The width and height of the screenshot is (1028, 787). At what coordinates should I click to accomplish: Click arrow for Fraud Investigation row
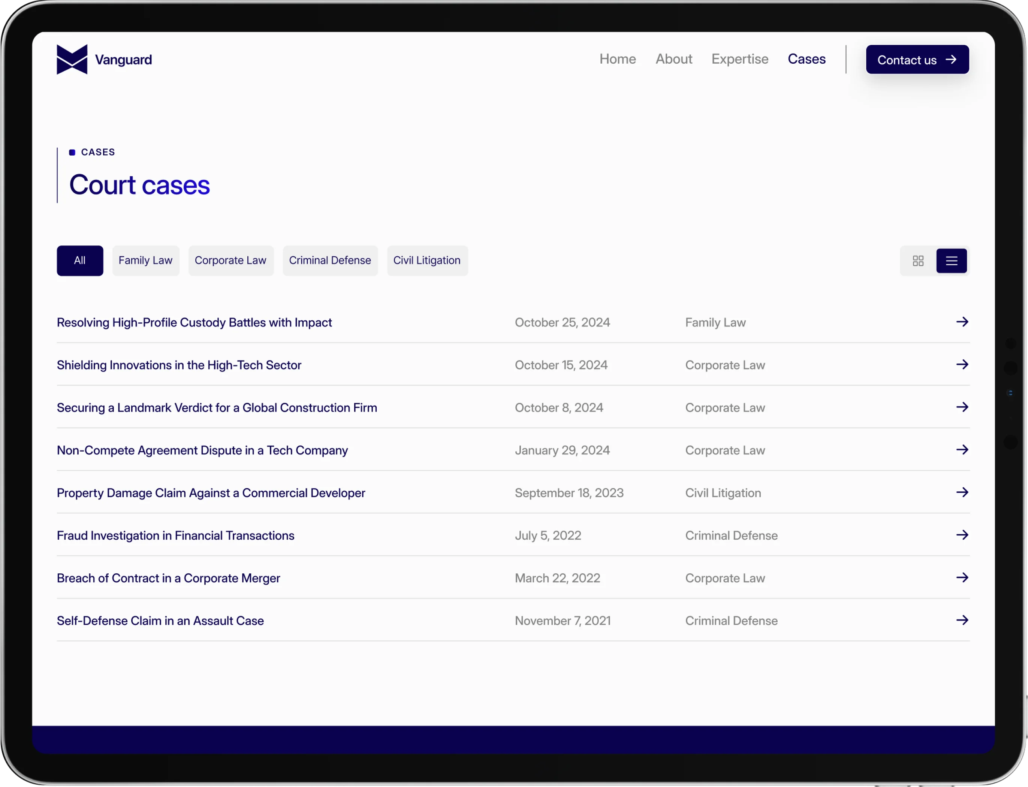pos(962,535)
